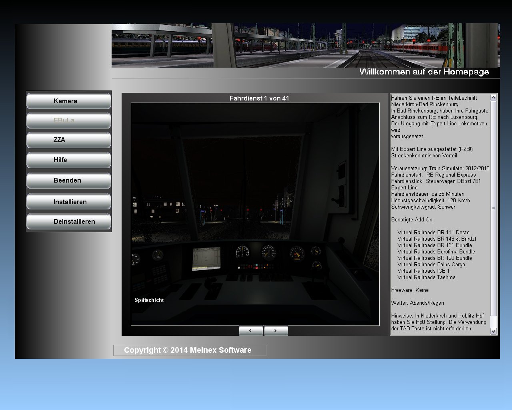The width and height of the screenshot is (512, 410).
Task: Open the Kamera view
Action: (68, 101)
